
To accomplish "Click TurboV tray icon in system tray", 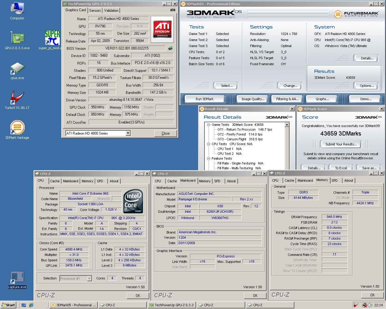I will pyautogui.click(x=356, y=305).
